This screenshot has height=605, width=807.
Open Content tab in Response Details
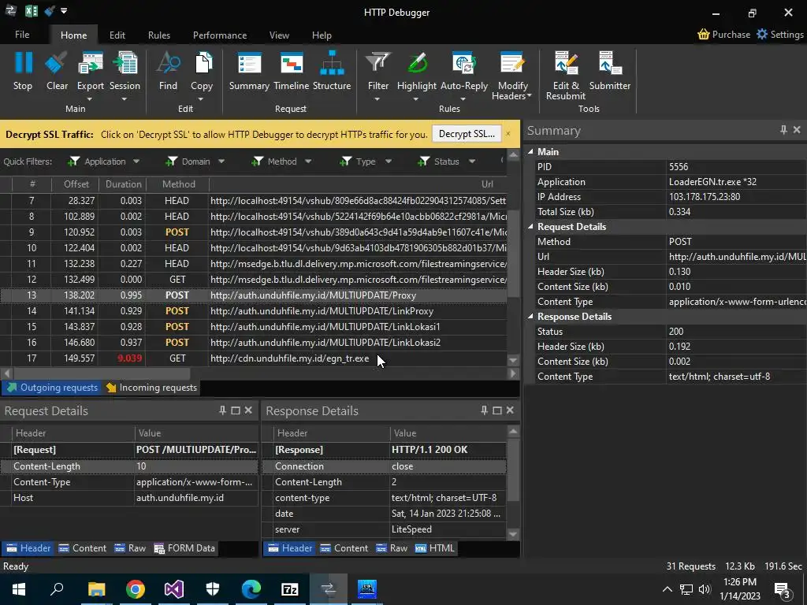[x=344, y=548]
